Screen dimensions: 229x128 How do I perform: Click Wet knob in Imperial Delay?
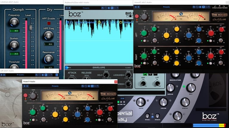click(191, 88)
